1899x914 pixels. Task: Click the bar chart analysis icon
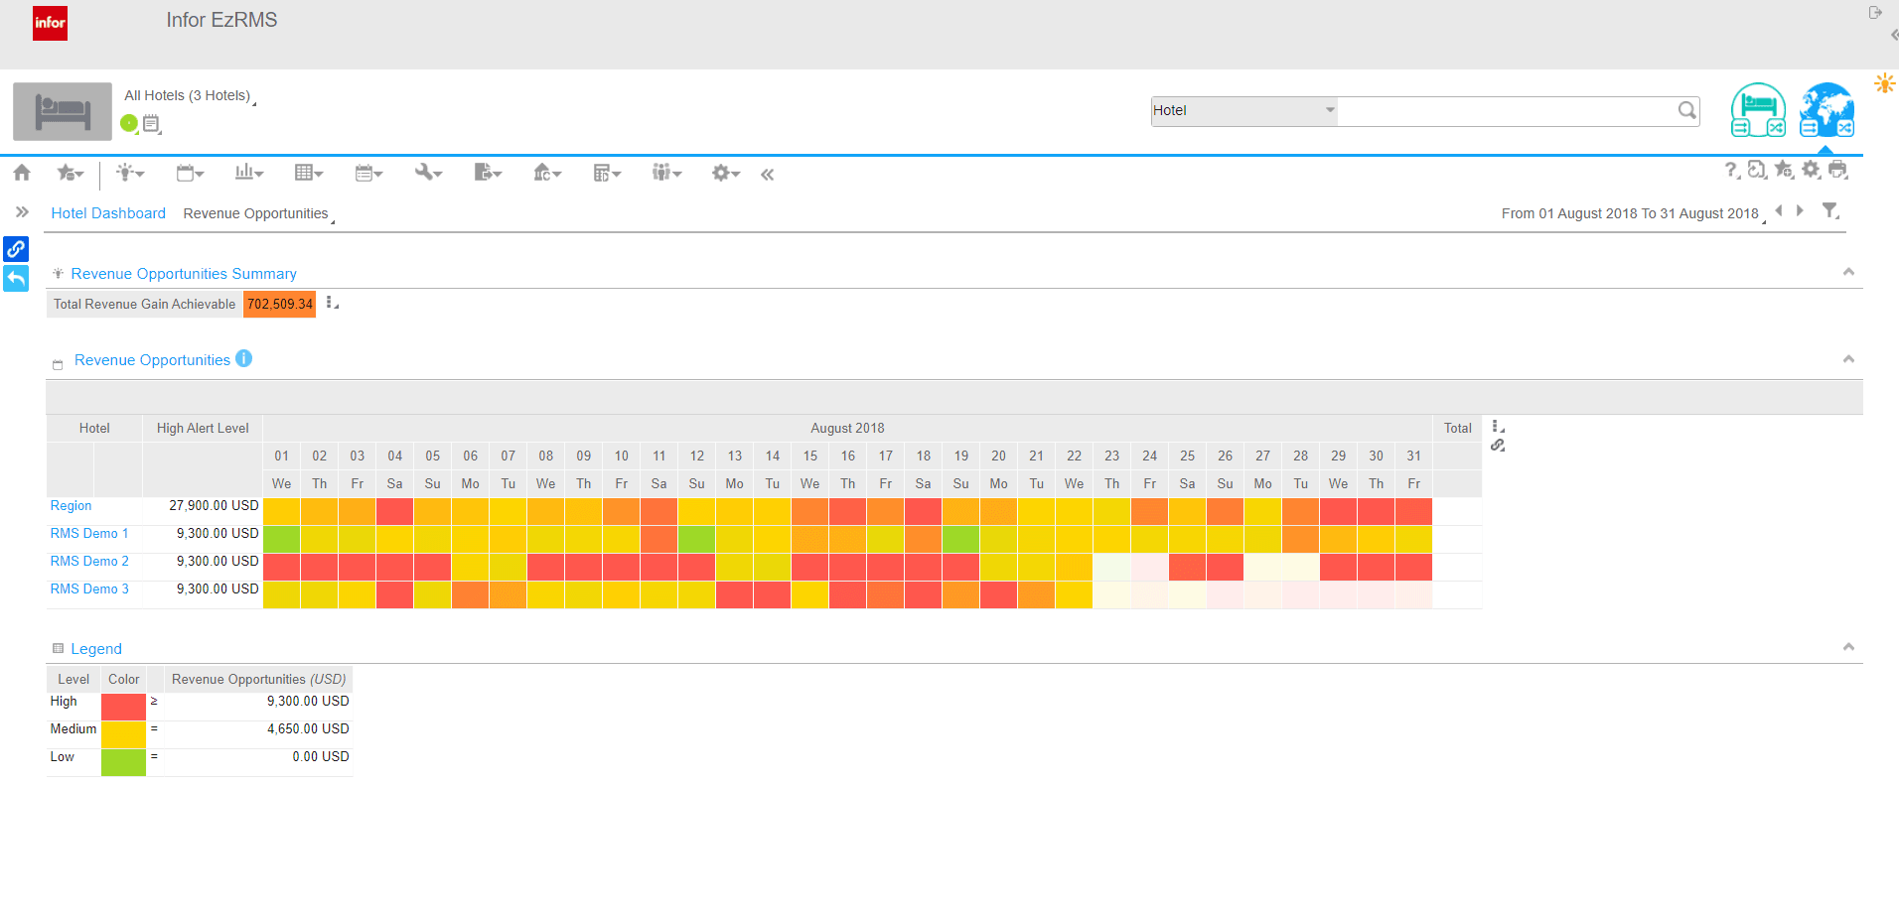[244, 173]
